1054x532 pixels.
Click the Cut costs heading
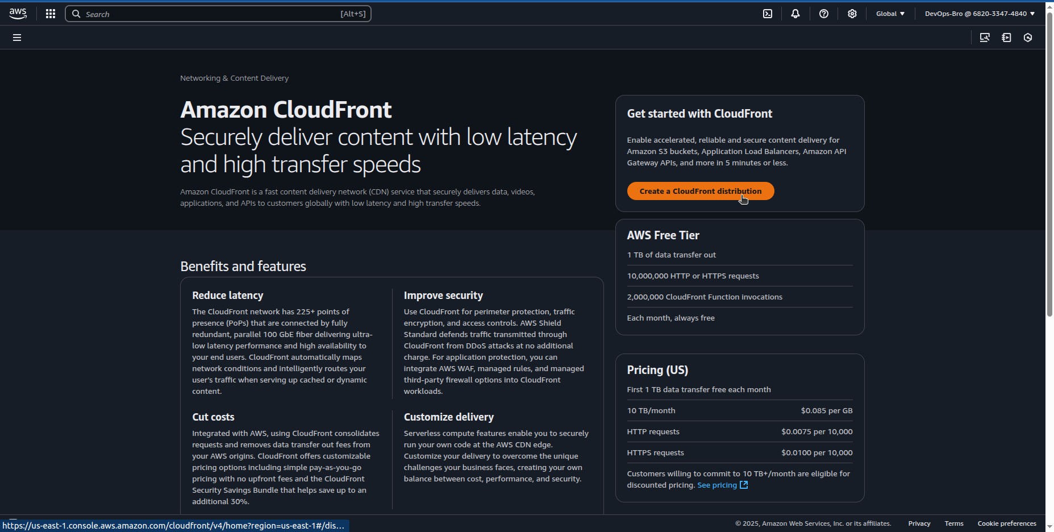tap(213, 417)
